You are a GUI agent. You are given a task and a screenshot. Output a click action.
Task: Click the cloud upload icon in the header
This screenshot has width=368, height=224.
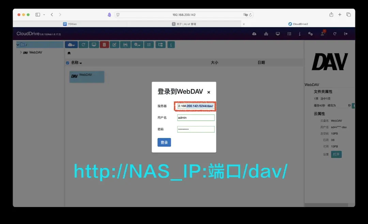pos(254,34)
